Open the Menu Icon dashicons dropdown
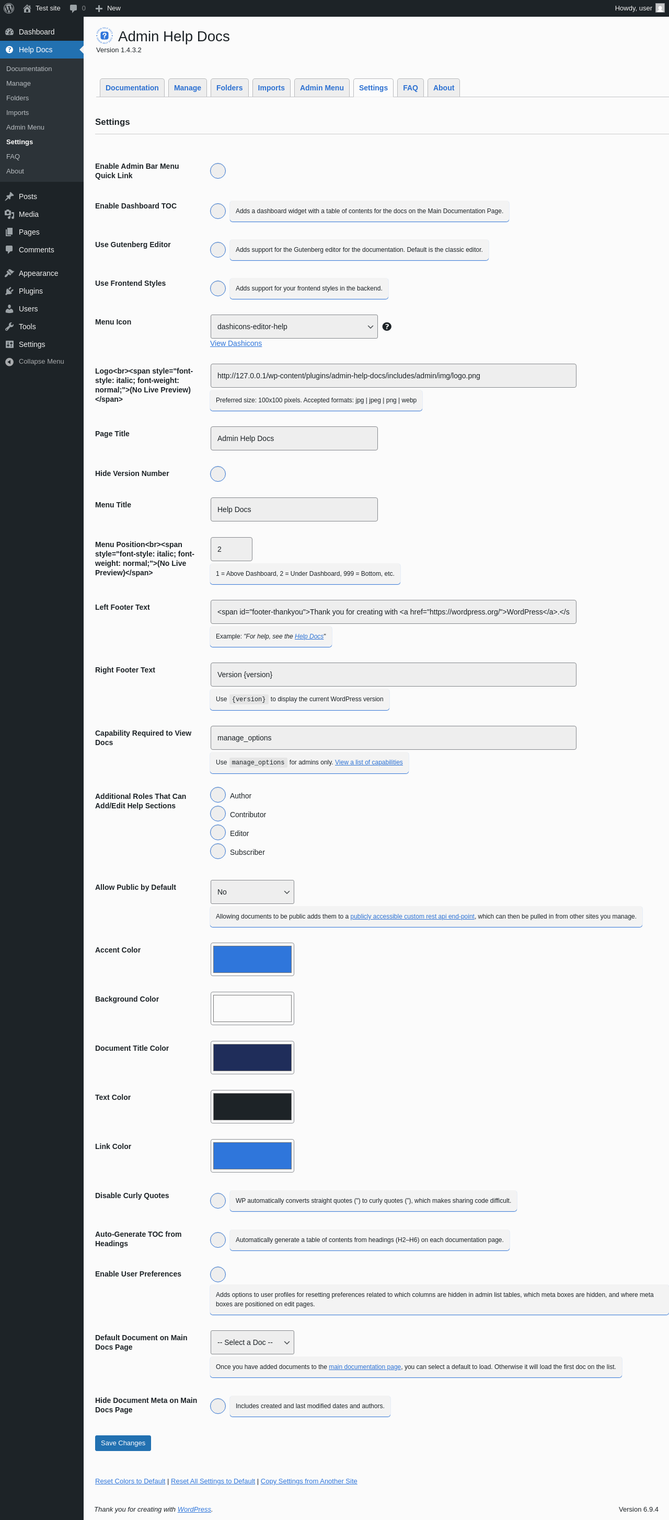The image size is (669, 1520). 294,326
